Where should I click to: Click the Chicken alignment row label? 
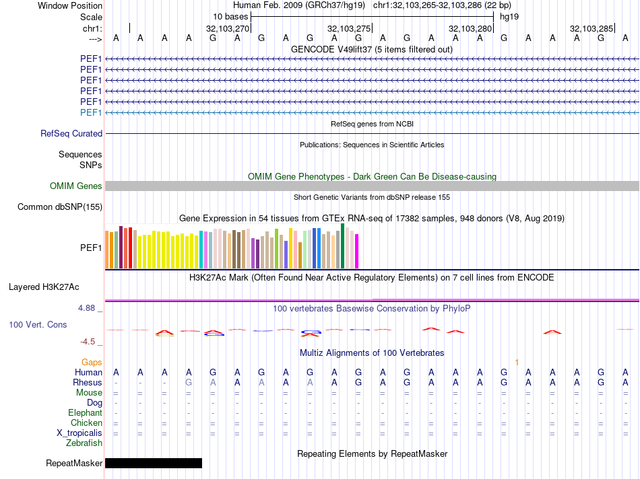click(x=86, y=422)
